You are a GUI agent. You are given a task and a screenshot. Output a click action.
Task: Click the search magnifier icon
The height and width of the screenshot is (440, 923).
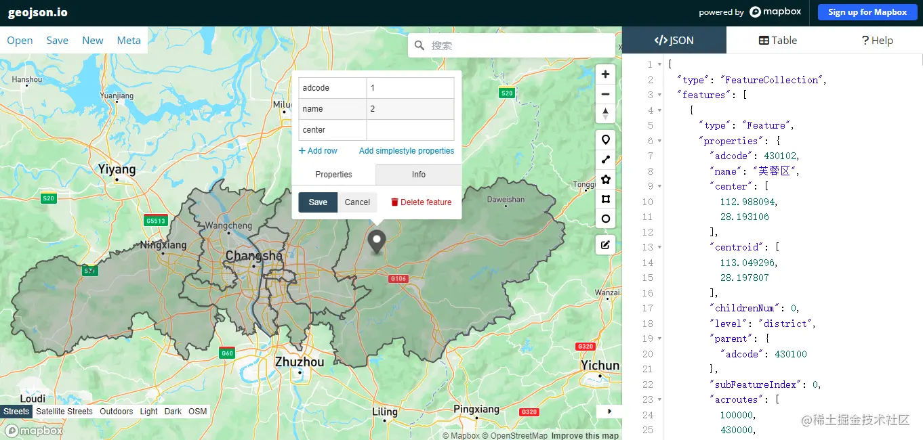(x=419, y=45)
